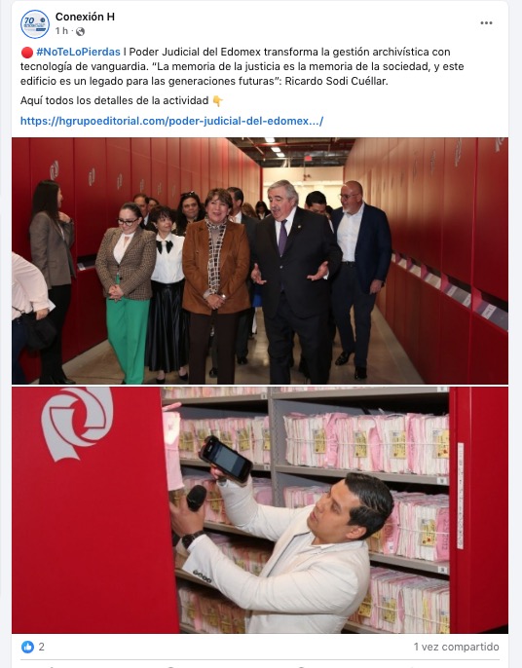Open Conexión H profile picture
Image resolution: width=522 pixels, height=668 pixels.
coord(35,24)
